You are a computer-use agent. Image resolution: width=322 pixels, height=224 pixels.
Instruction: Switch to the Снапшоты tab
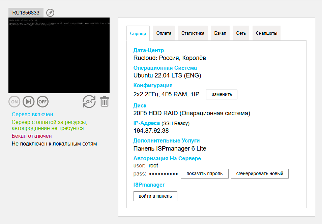click(x=266, y=33)
